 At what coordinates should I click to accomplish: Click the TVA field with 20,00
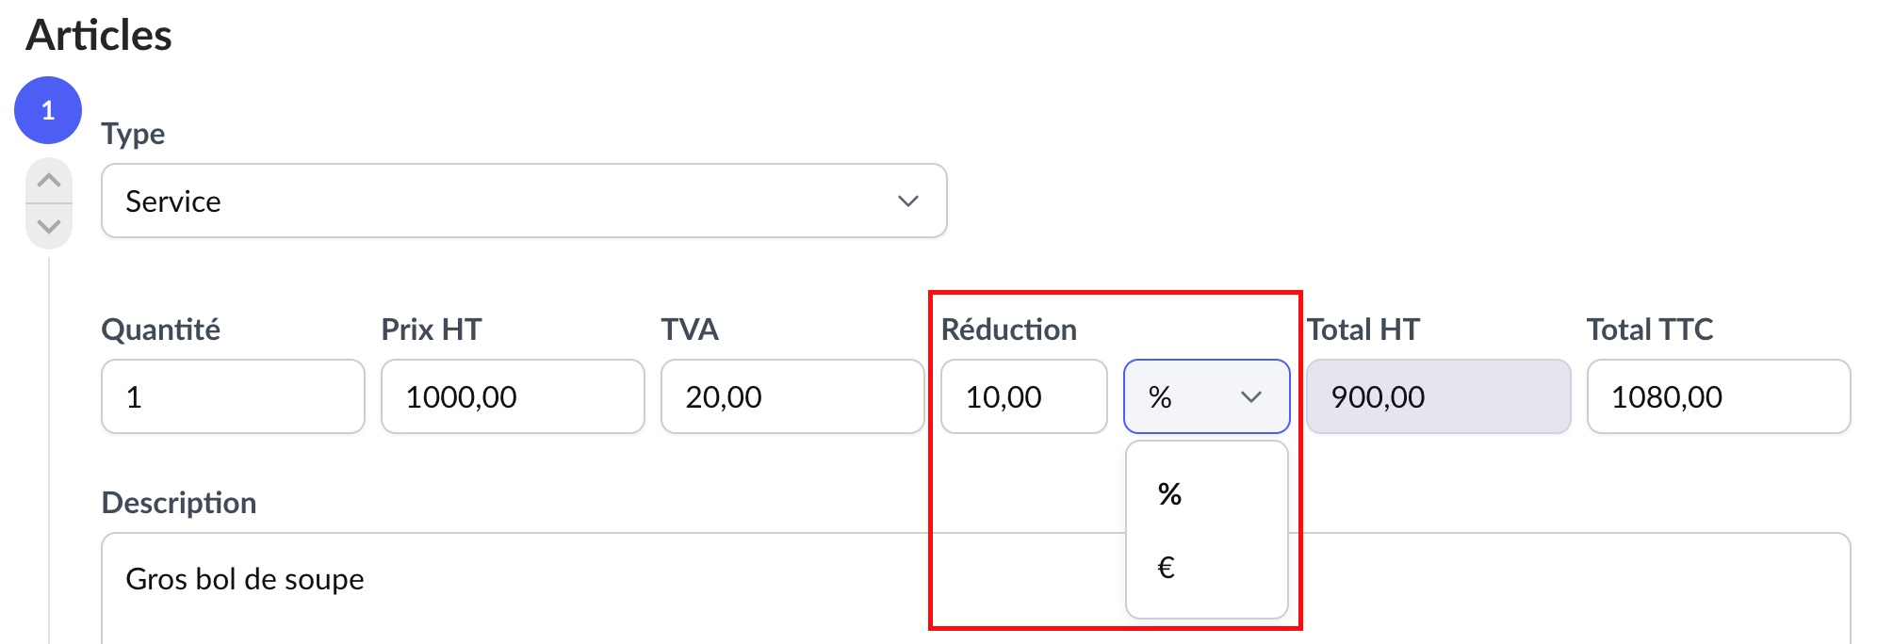coord(792,396)
